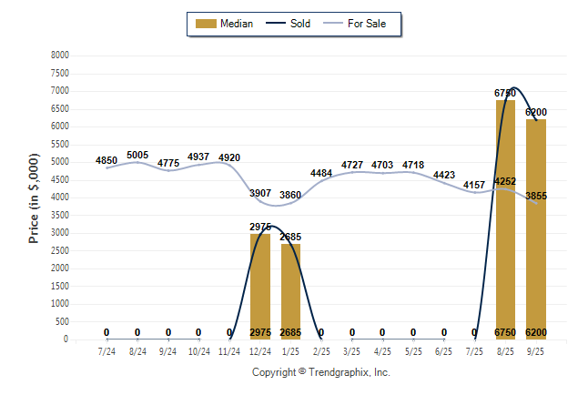Click the Price y-axis title

click(x=34, y=197)
